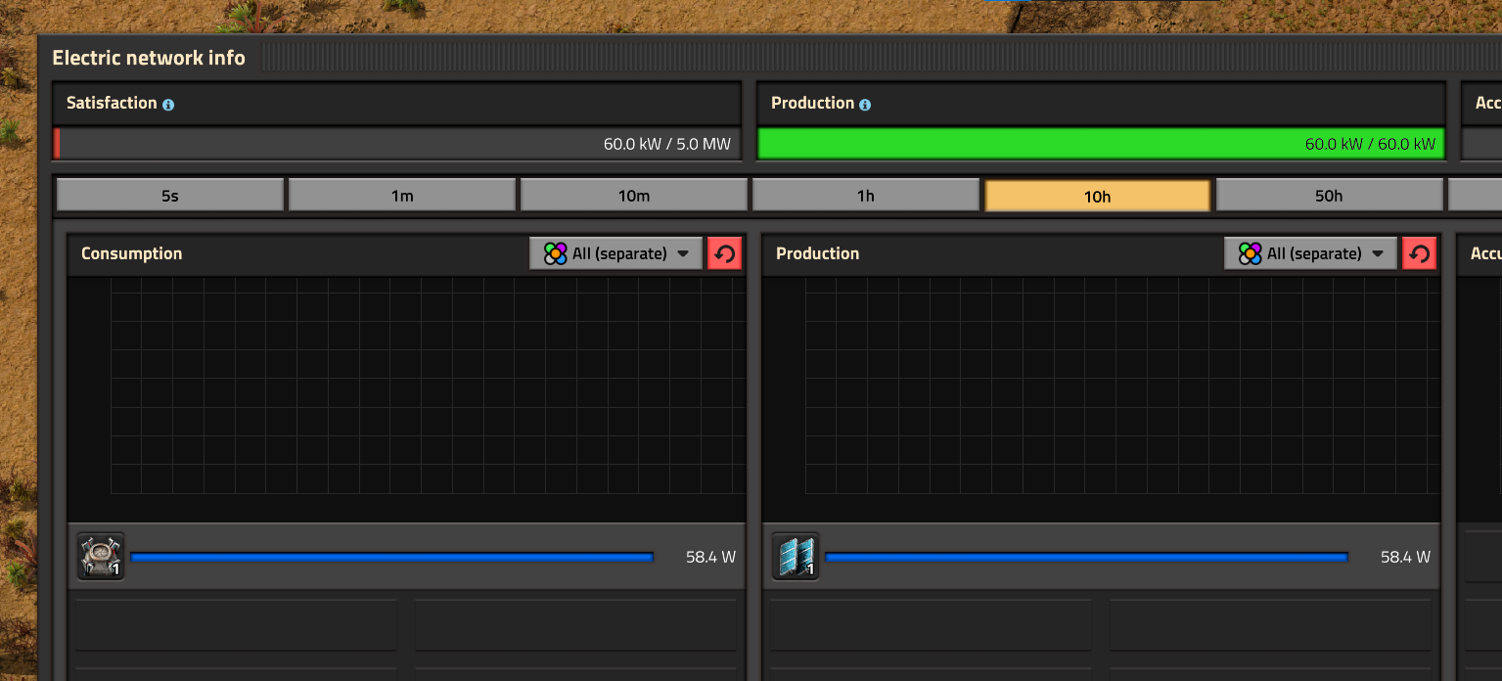Switch time range to 10m
The width and height of the screenshot is (1502, 681).
[x=634, y=196]
